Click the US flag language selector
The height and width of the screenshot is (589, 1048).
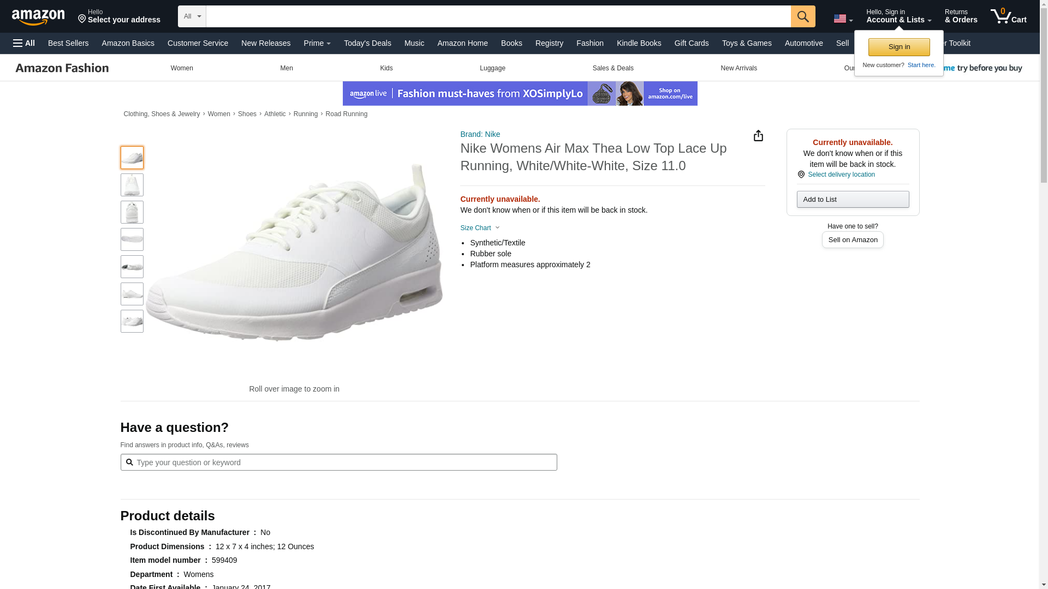(842, 19)
